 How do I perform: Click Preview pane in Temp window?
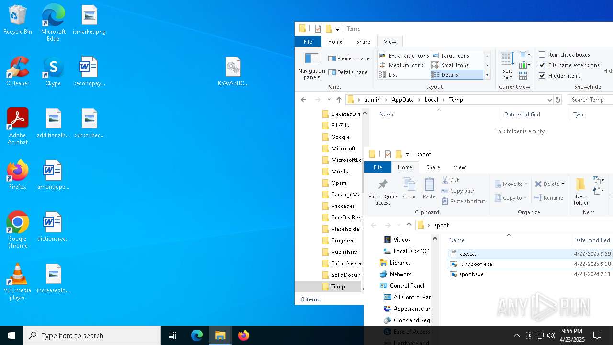pyautogui.click(x=349, y=58)
